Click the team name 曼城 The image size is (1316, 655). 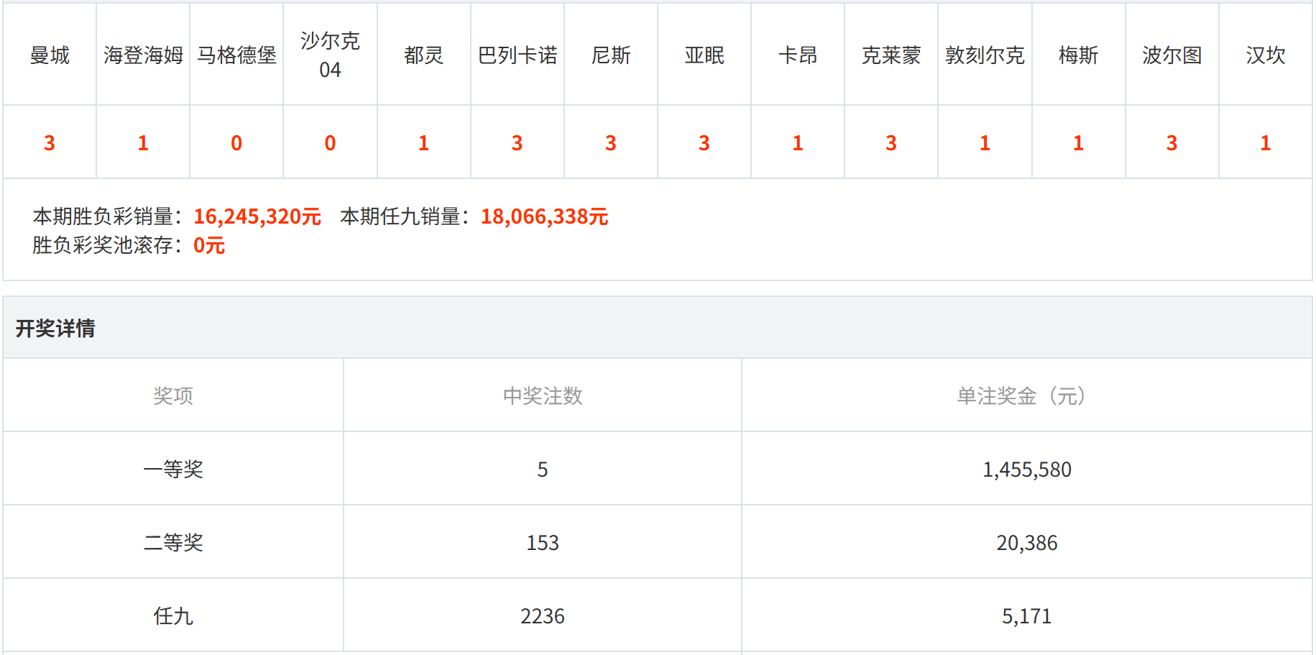(50, 55)
